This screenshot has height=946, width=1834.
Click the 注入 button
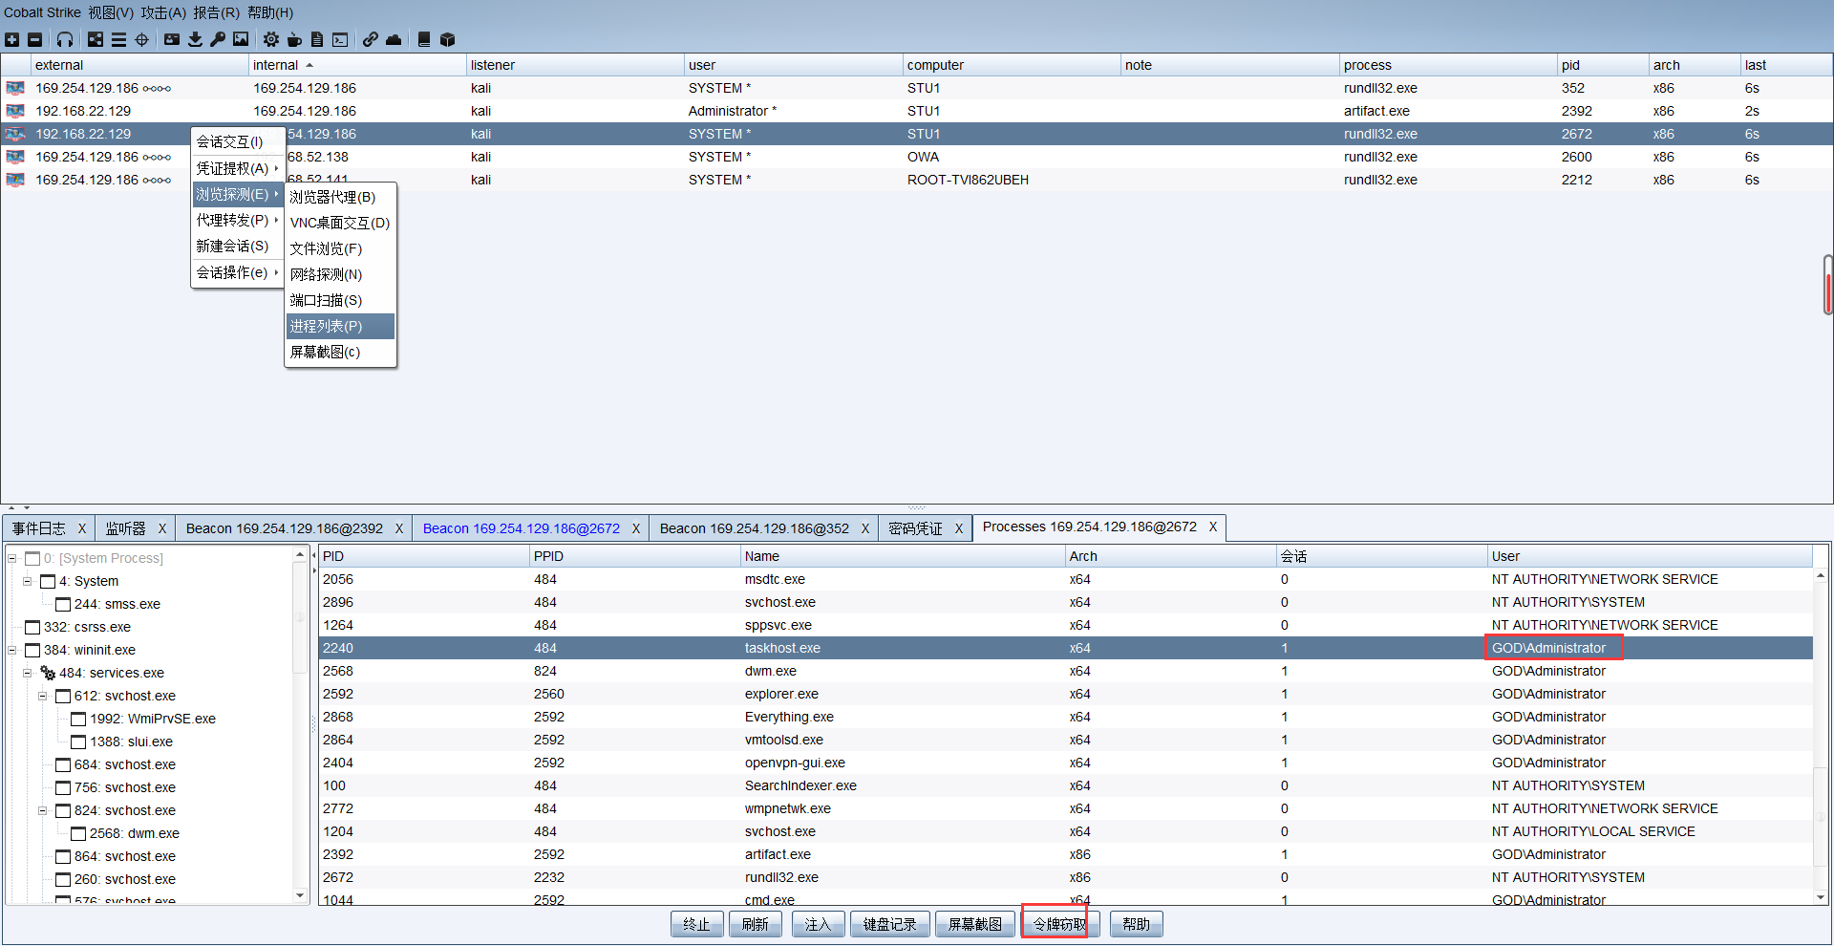pyautogui.click(x=818, y=924)
